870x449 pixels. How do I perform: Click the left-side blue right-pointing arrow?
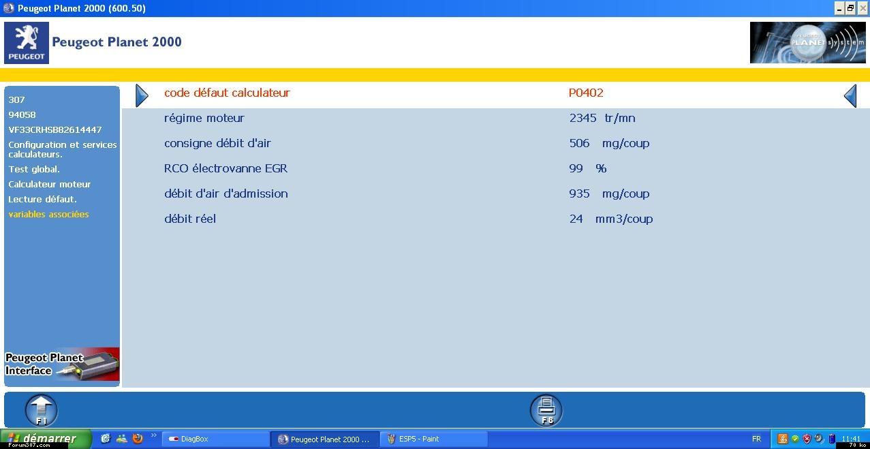coord(142,96)
